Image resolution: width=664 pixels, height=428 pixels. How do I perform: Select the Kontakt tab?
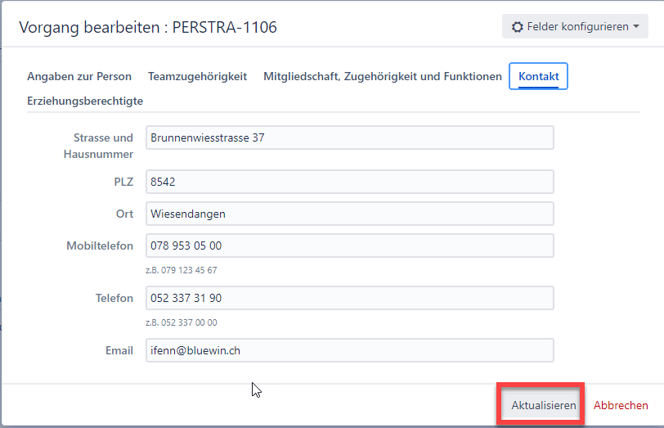538,76
